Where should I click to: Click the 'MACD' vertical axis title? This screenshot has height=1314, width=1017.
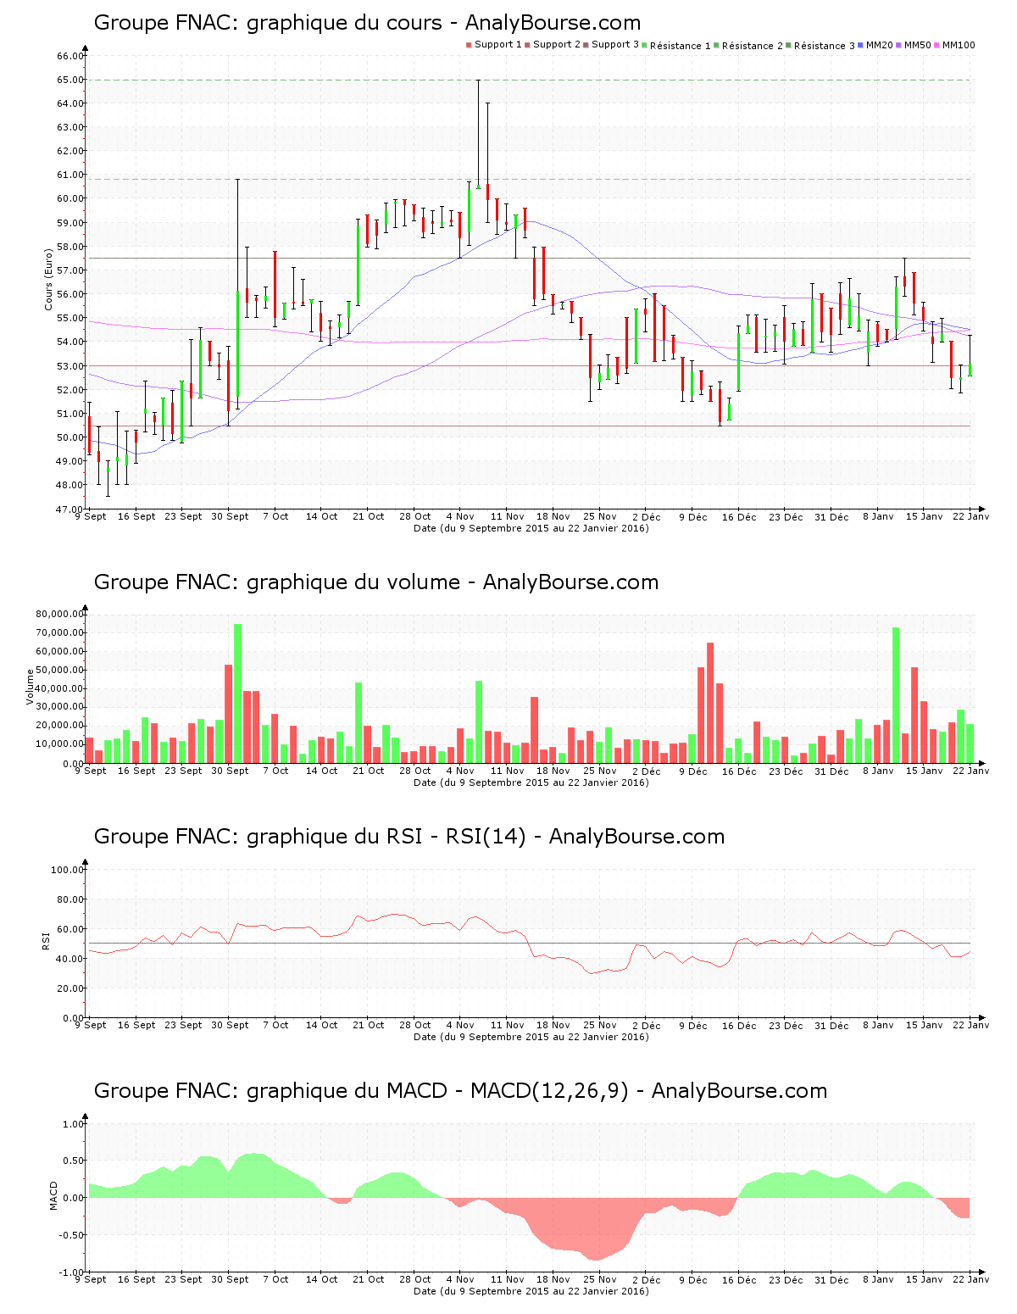coord(53,1195)
